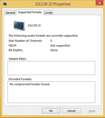This screenshot has height=118, width=105.
Task: Click the 32LC2R-ZJ device name label
Action: click(x=34, y=25)
